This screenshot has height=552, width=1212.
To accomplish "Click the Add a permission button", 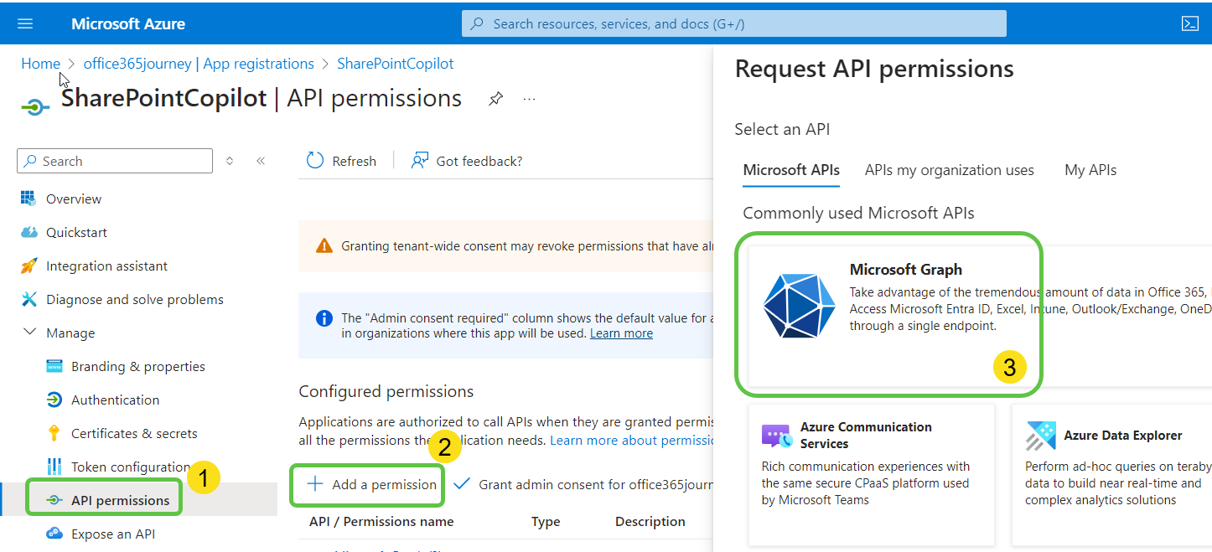I will pos(367,484).
